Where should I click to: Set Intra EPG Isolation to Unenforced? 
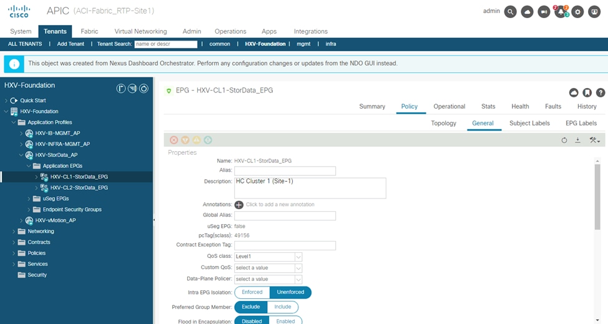[x=290, y=292]
